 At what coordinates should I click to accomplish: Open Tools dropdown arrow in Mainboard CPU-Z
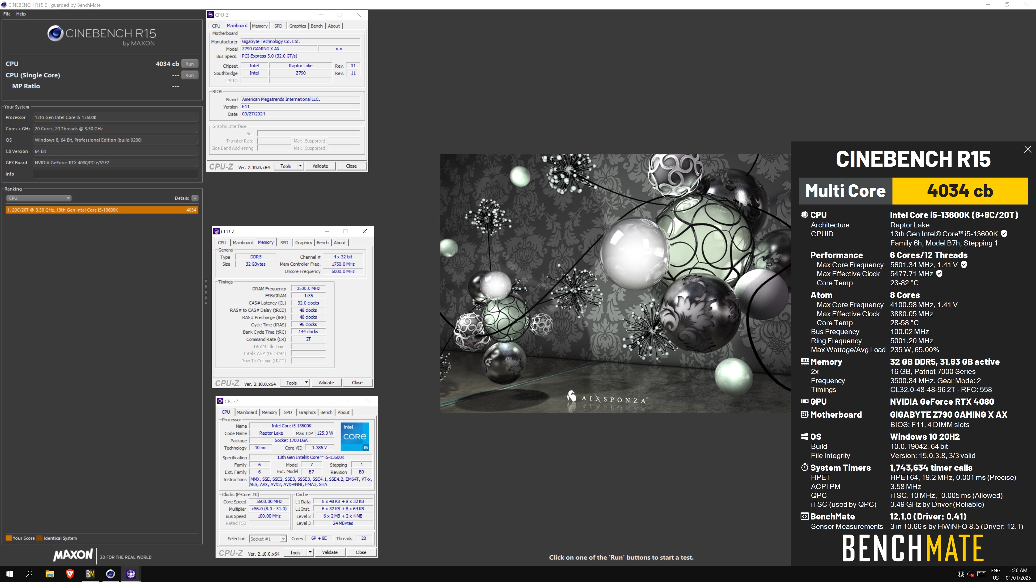300,166
